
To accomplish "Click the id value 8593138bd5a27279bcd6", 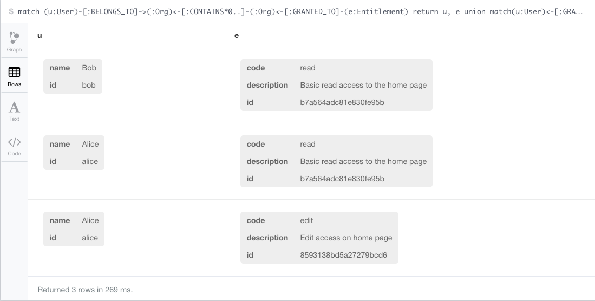I will point(343,255).
